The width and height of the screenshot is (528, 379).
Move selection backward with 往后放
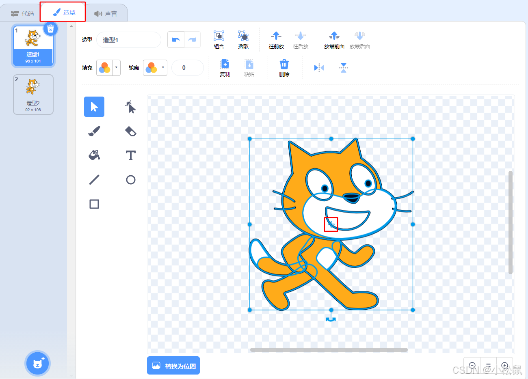(301, 40)
